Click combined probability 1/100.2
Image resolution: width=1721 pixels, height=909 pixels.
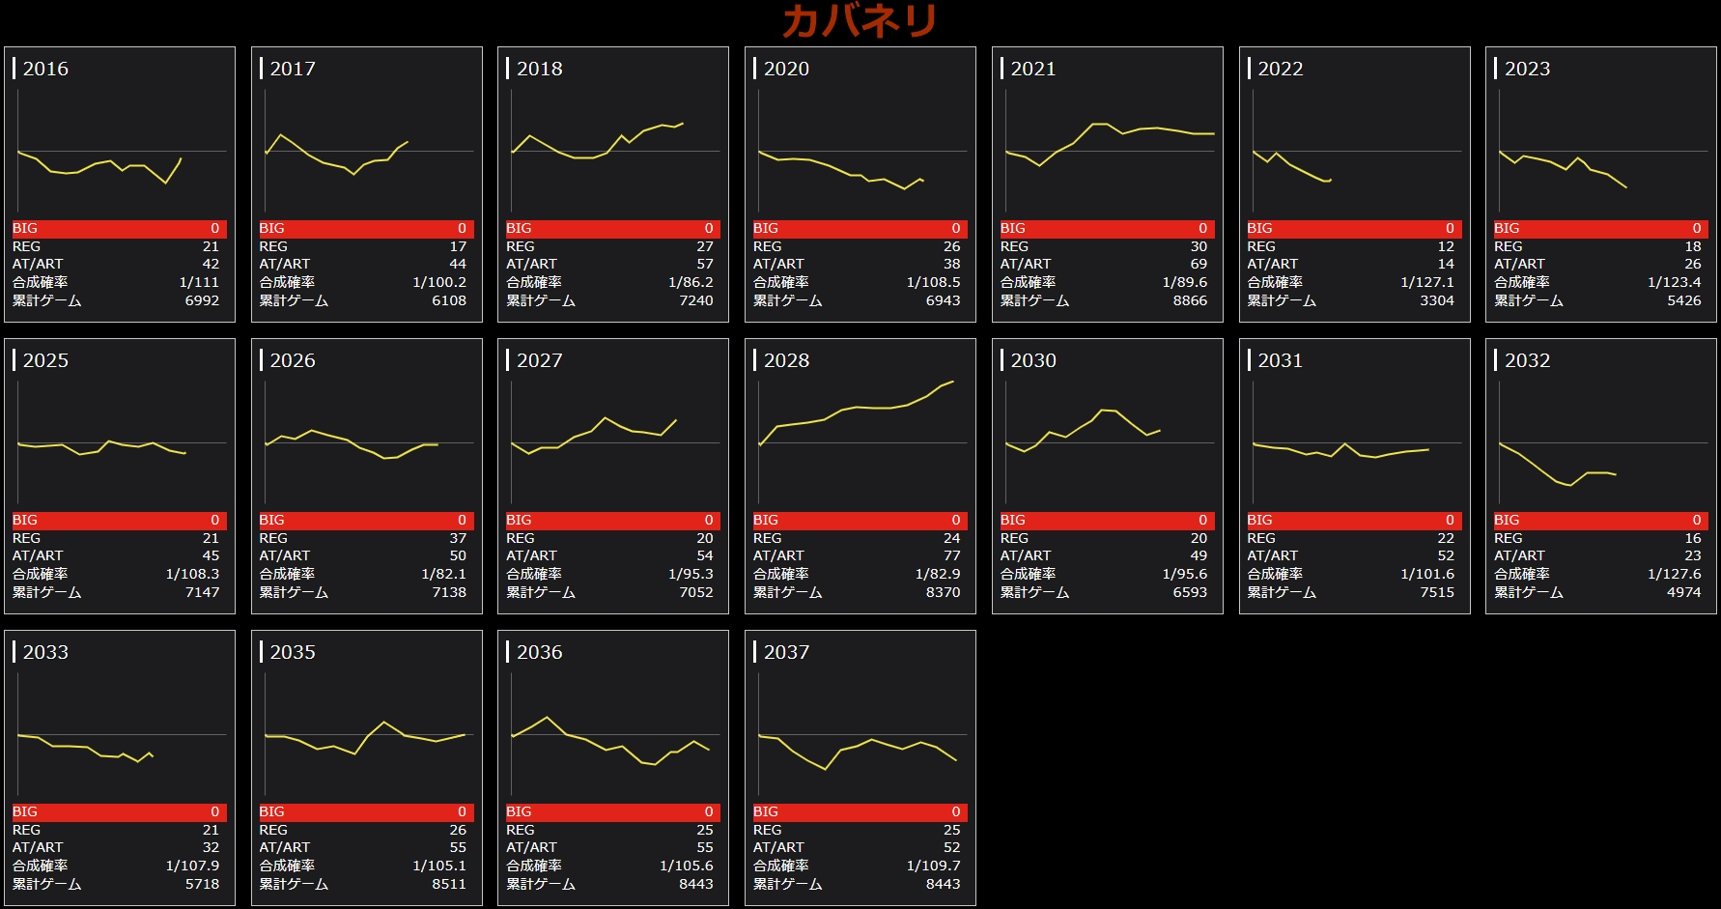[439, 282]
